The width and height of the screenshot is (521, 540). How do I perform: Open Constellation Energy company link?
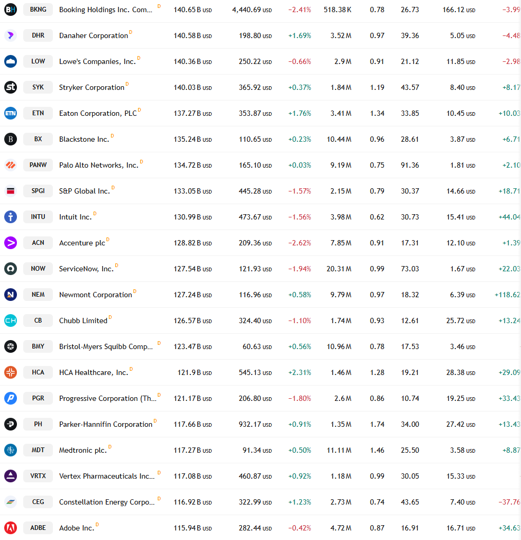(x=107, y=502)
